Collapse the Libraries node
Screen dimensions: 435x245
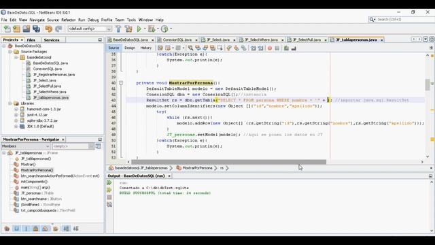10,103
